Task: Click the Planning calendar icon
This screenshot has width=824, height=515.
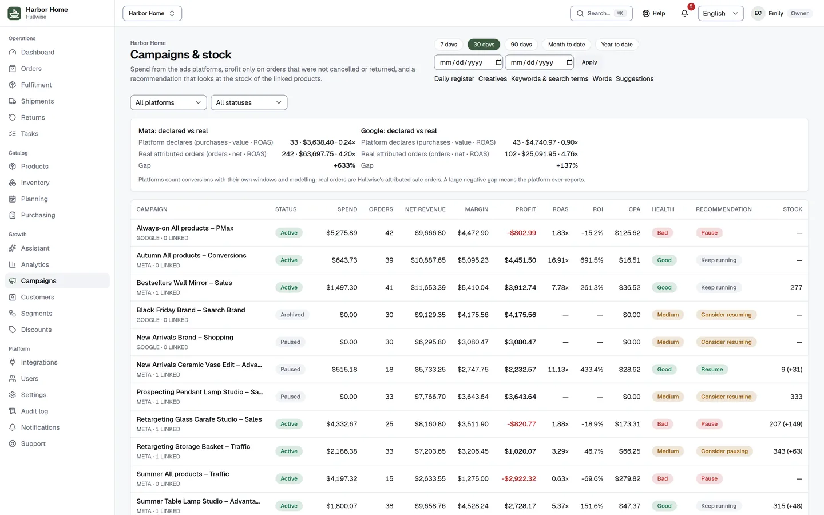Action: [x=13, y=199]
